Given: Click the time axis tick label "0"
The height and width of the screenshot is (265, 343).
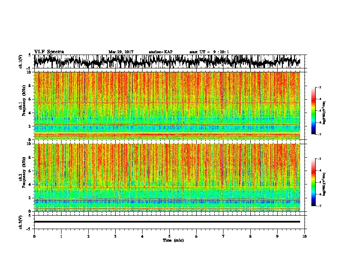Looking at the screenshot, I should coord(34,236).
